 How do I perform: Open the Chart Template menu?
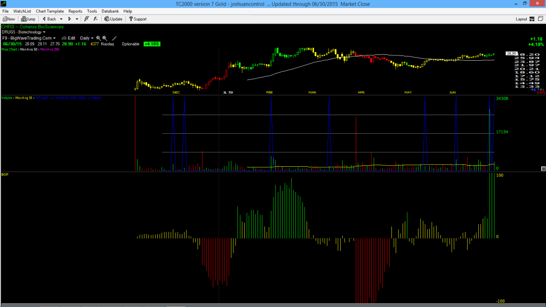point(50,11)
